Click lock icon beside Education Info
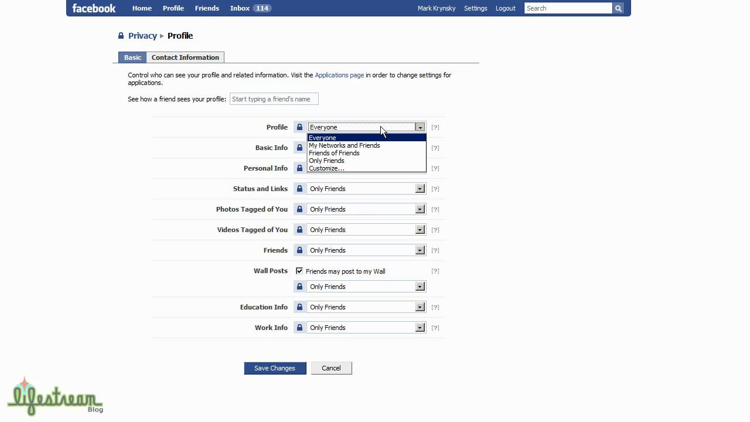This screenshot has height=422, width=750. [299, 307]
